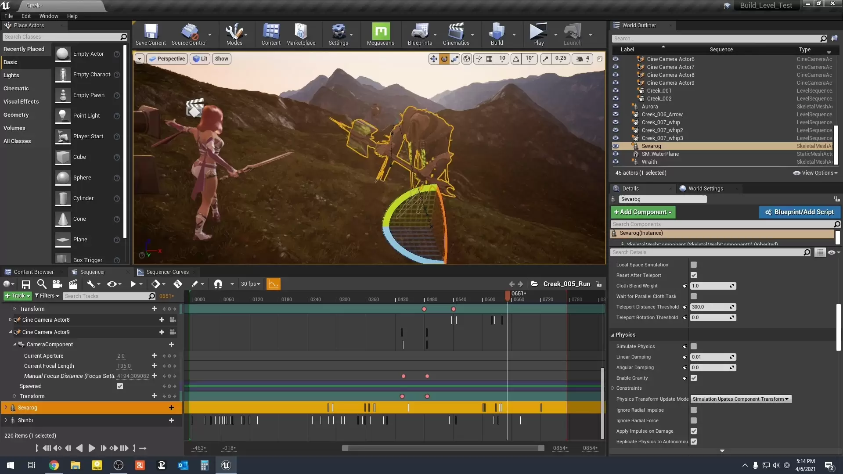
Task: Uncheck the Enable Gravity checkbox
Action: click(x=694, y=378)
